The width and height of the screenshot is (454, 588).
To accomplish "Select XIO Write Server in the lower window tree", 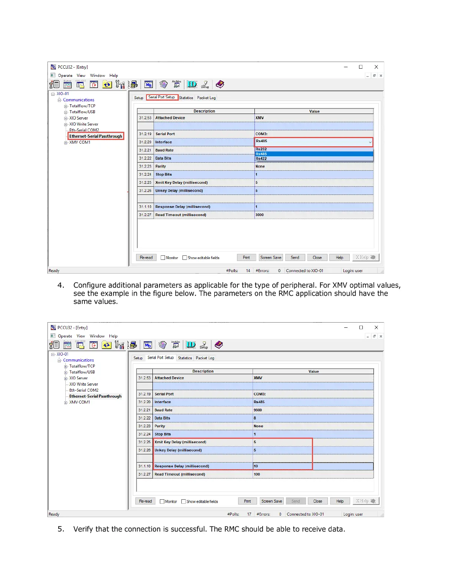I will coord(83,384).
